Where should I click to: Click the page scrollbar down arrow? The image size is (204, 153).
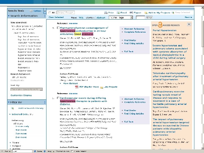coord(203,148)
